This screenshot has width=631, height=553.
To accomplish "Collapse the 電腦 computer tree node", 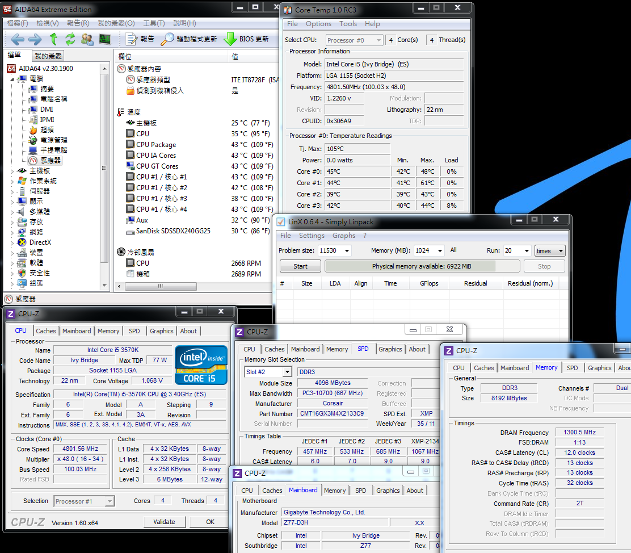I will [12, 79].
